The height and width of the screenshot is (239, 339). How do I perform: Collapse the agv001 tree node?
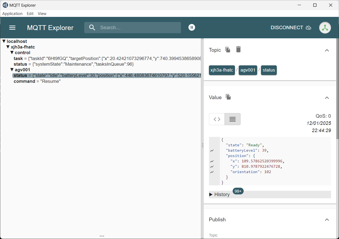pos(12,70)
